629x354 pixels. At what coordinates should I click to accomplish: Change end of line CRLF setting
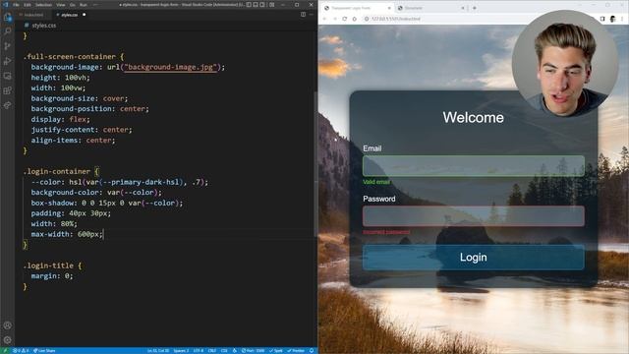pyautogui.click(x=212, y=351)
